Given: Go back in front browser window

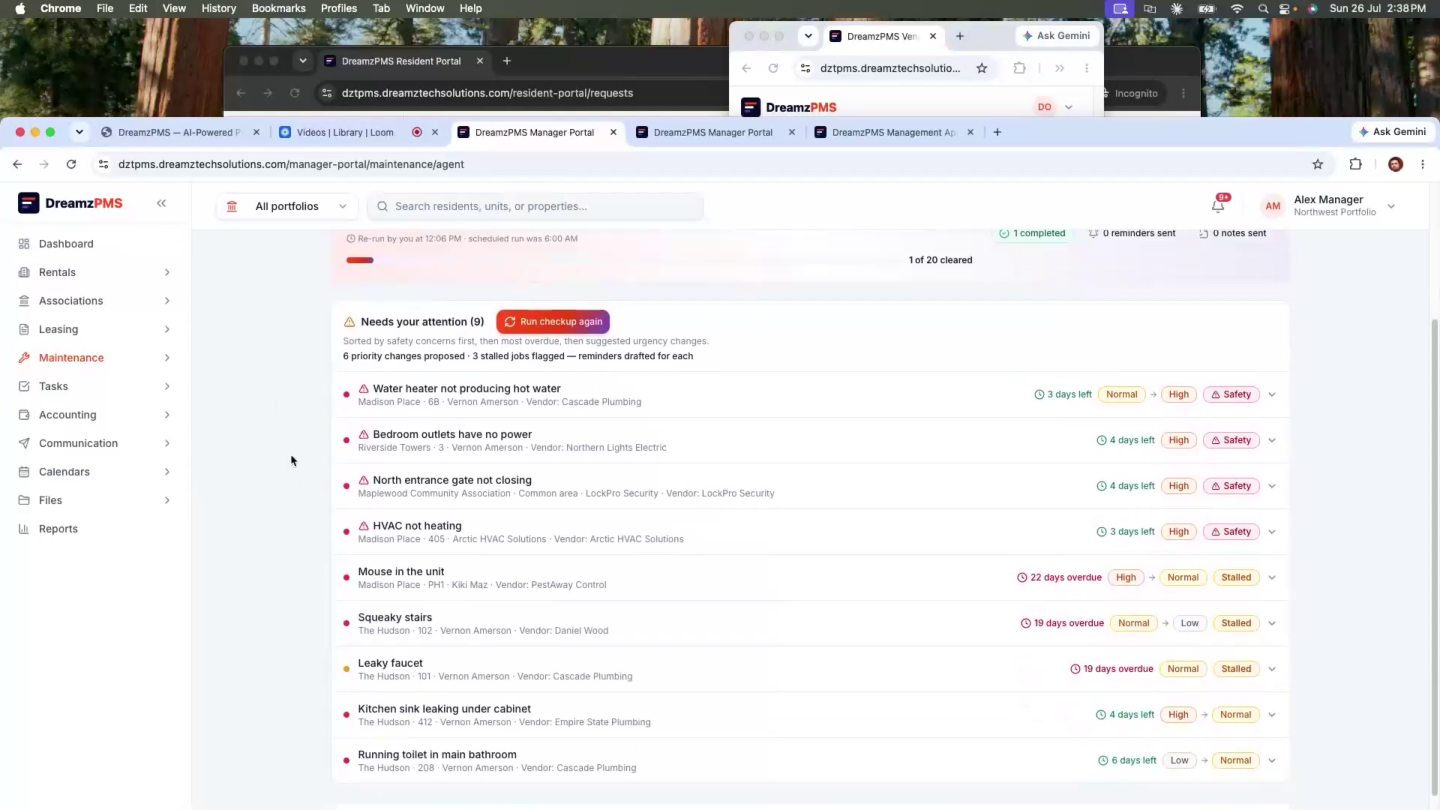Looking at the screenshot, I should (x=17, y=164).
